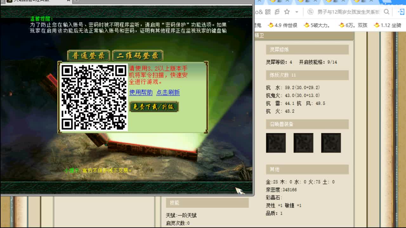
Task: Click the 彩晶石 label
Action: [274, 198]
